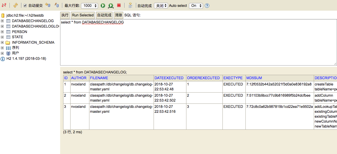Expand the DATABASECHANGELOG table node
This screenshot has width=337, height=154.
point(2,21)
